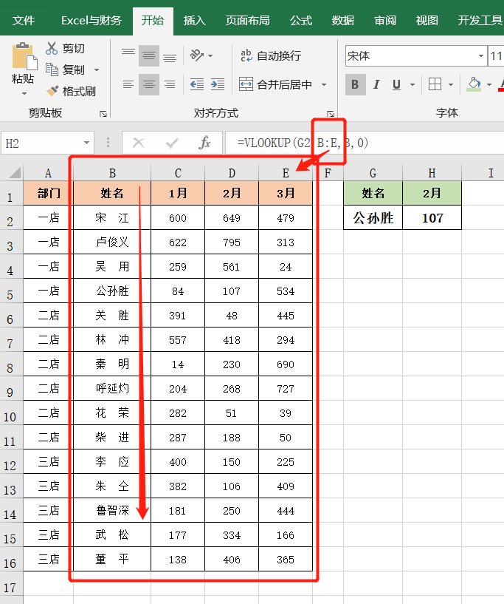Toggle Italic formatting
The image size is (504, 604).
click(x=376, y=84)
